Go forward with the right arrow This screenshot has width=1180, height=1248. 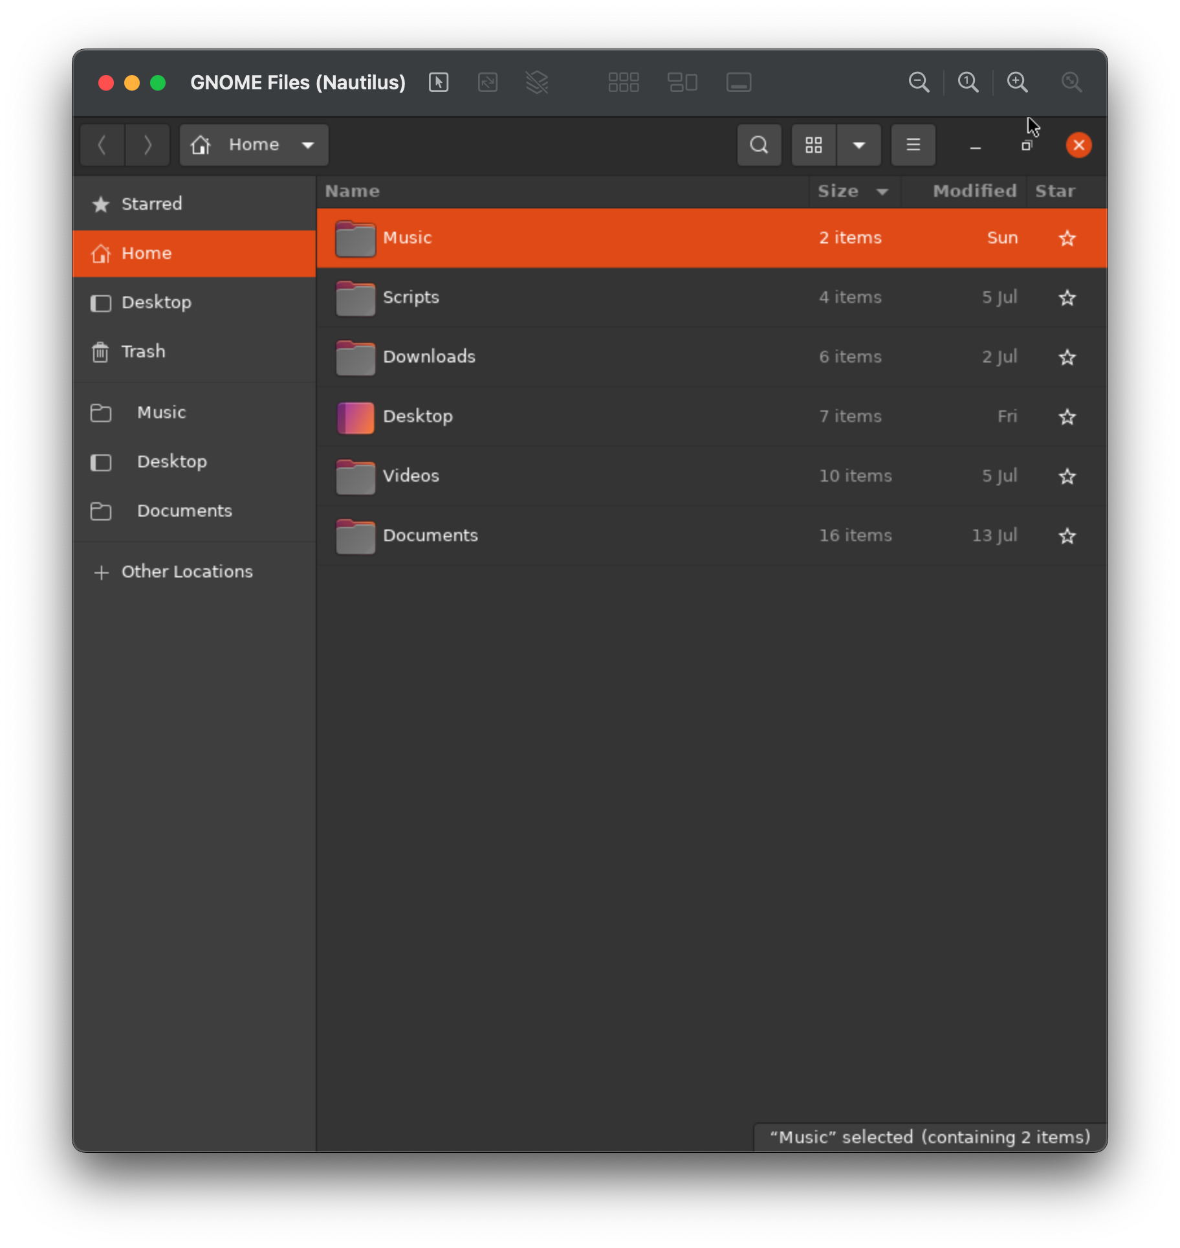[x=147, y=144]
